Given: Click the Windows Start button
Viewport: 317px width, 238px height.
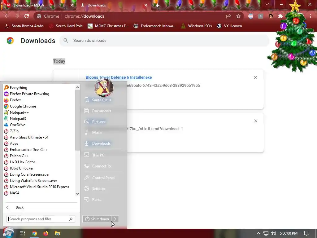Looking at the screenshot, I should pos(8,233).
